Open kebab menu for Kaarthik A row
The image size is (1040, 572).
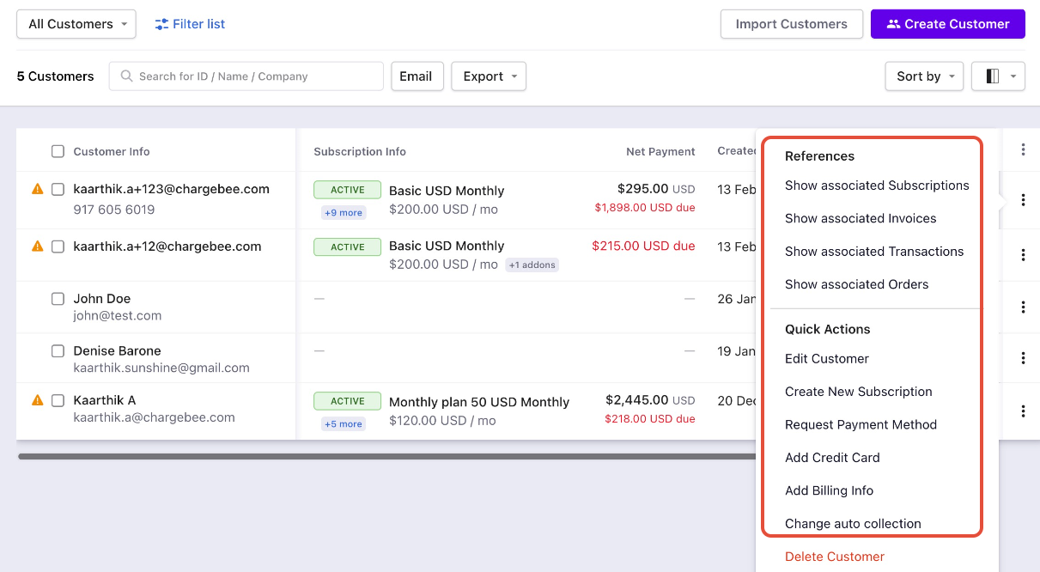(x=1023, y=411)
